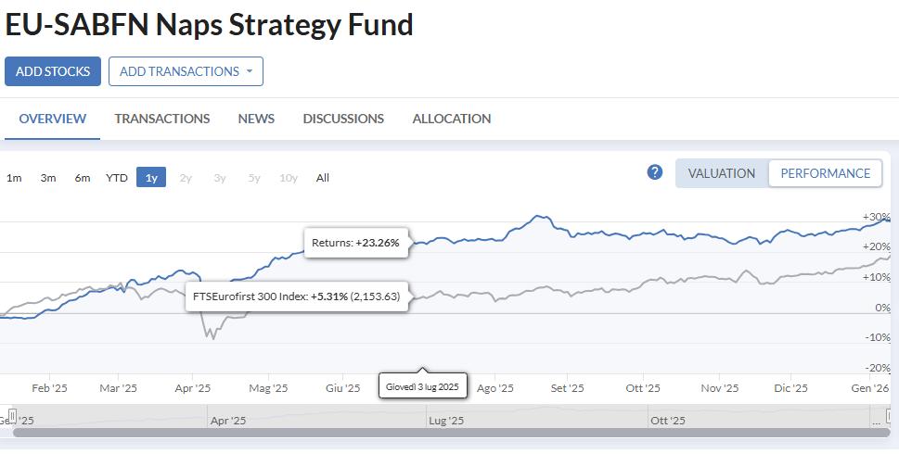
Task: Click the right range handle of the chart navigator
Action: [x=891, y=415]
